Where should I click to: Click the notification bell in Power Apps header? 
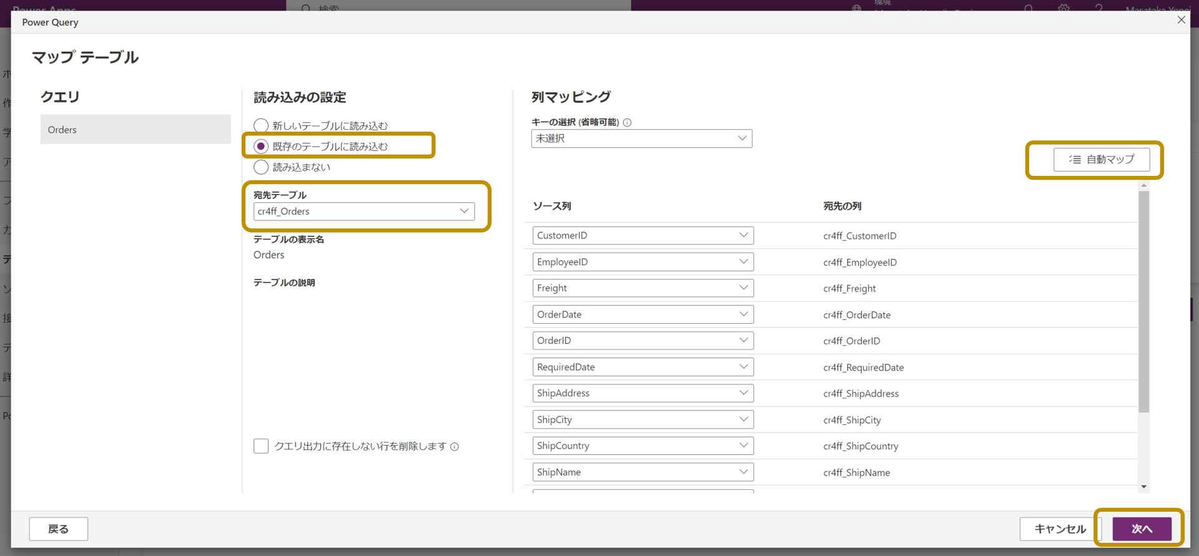1029,7
